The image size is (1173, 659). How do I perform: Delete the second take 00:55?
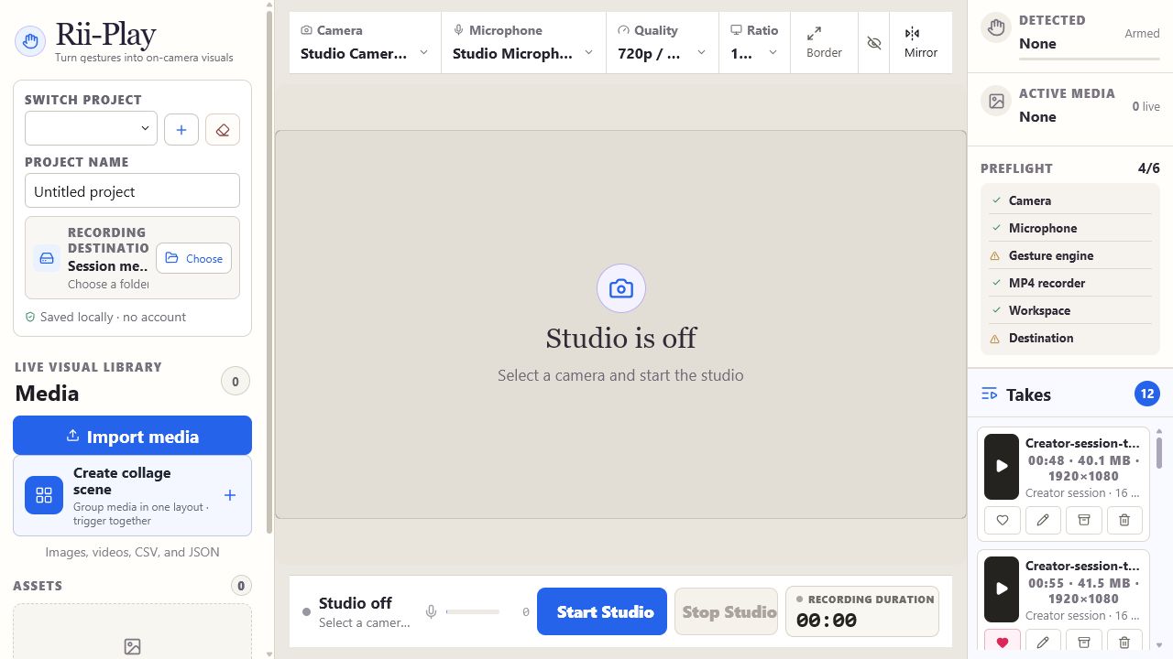(x=1124, y=643)
